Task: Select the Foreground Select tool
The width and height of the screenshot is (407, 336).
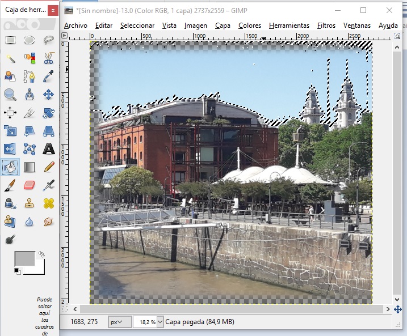Action: (10, 76)
